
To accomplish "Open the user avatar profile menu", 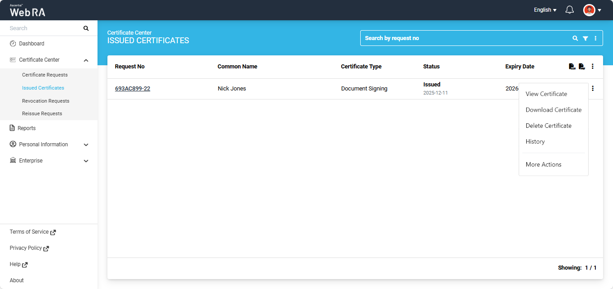I will [592, 10].
